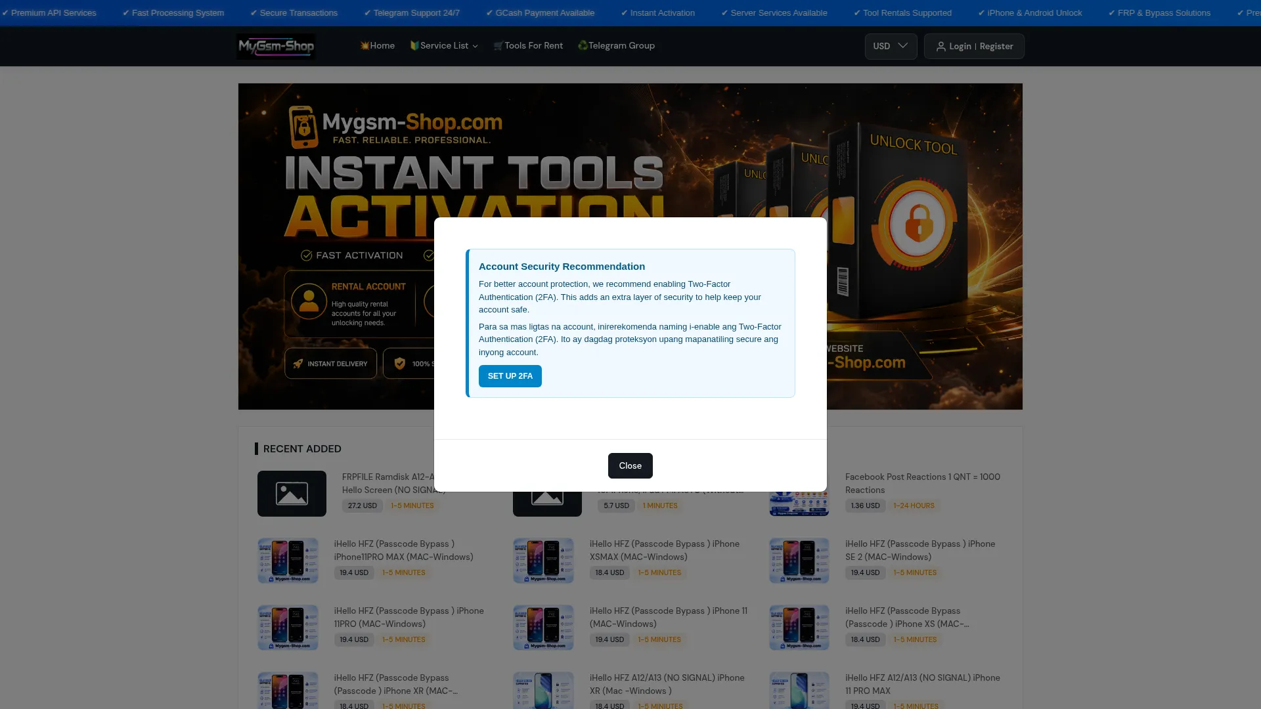Image resolution: width=1261 pixels, height=709 pixels.
Task: Click the 5.7 USD price tag
Action: pyautogui.click(x=616, y=505)
